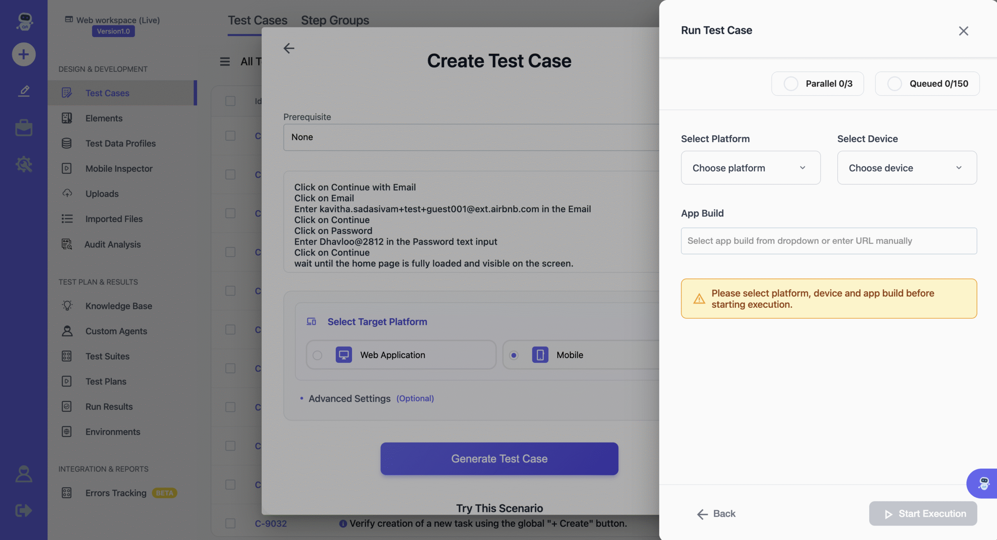Viewport: 997px width, 540px height.
Task: Check the C-9032 row checkbox
Action: coord(230,523)
